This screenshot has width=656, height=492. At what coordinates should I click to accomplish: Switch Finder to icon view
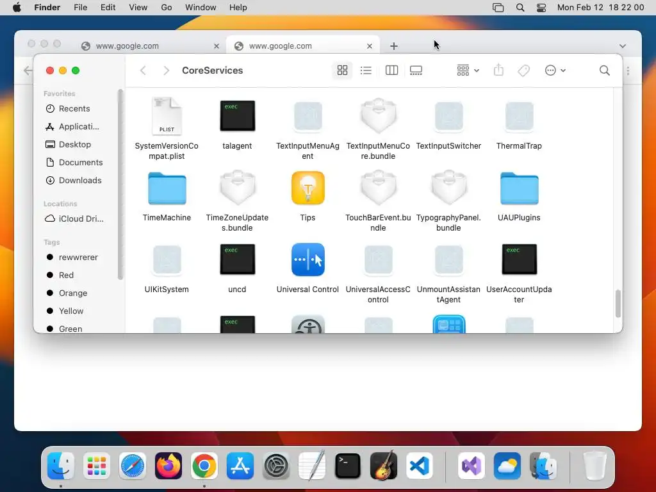coord(342,70)
